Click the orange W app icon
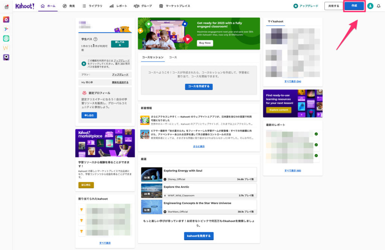 (x=6, y=48)
